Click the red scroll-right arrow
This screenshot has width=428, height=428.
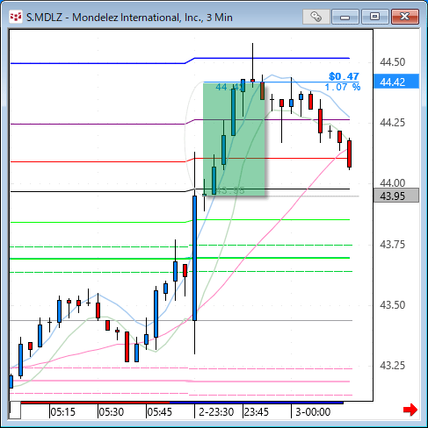[x=410, y=410]
